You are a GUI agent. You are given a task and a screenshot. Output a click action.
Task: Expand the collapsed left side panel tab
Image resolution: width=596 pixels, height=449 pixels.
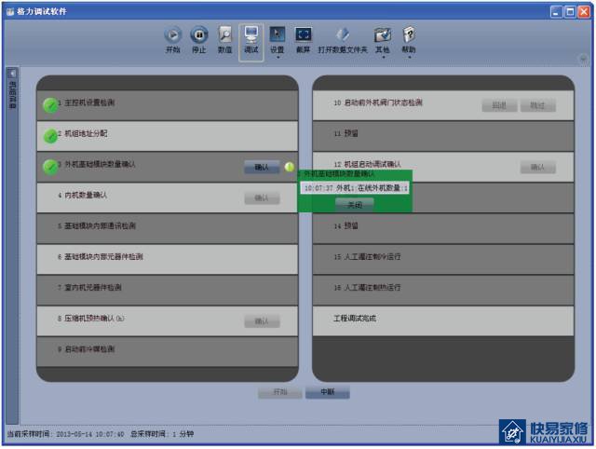coord(12,89)
